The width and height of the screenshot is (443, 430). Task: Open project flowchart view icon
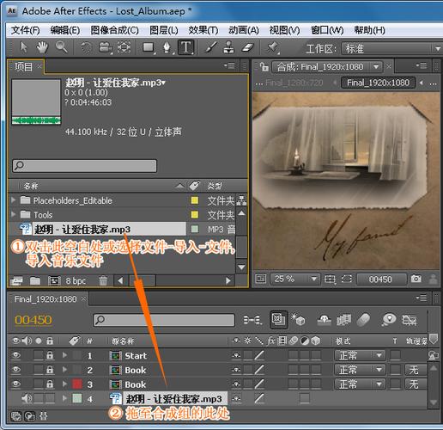[x=241, y=200]
